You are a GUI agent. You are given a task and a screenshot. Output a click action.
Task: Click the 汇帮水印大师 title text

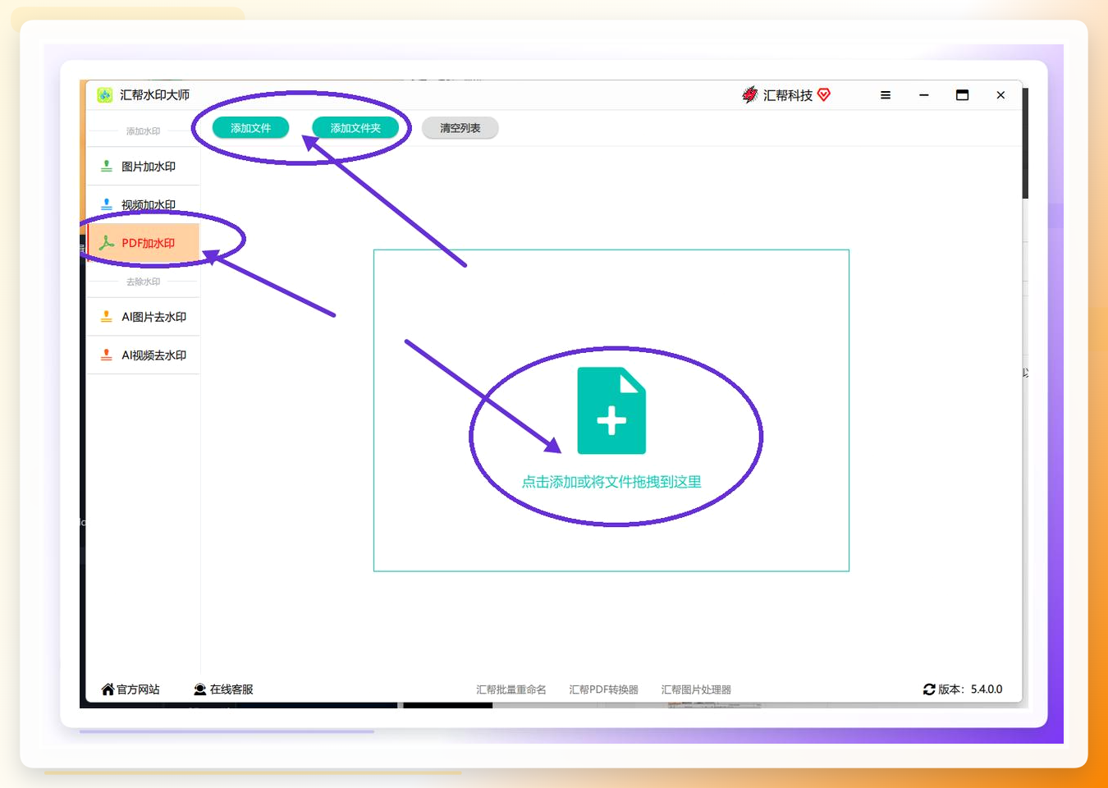click(154, 95)
